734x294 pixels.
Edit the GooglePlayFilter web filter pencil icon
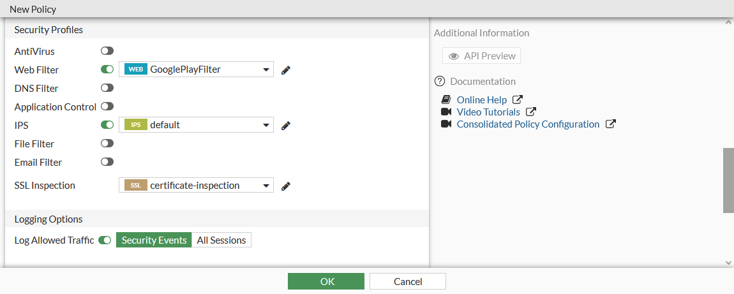pos(286,70)
